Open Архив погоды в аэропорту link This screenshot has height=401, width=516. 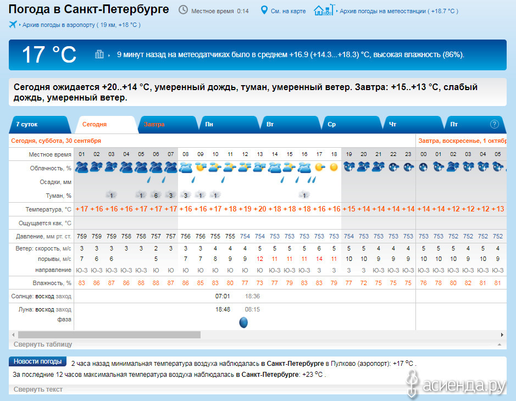point(81,25)
